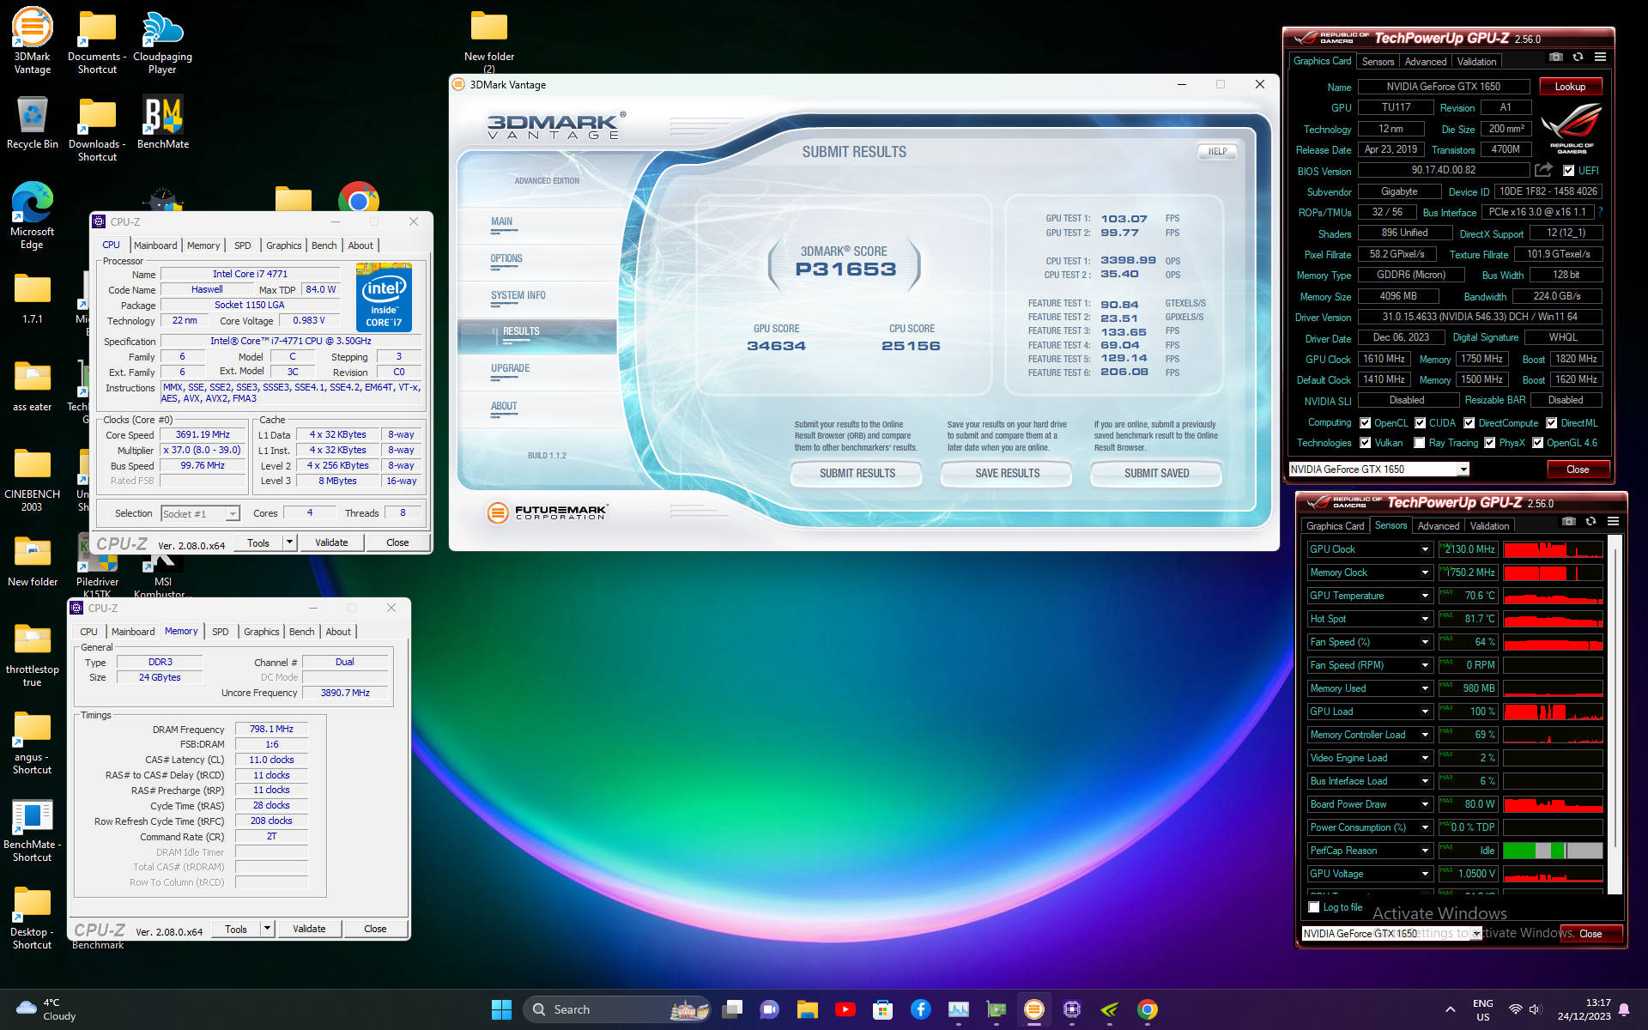Click the Lookup button in GPU-Z
1648x1030 pixels.
pyautogui.click(x=1570, y=87)
